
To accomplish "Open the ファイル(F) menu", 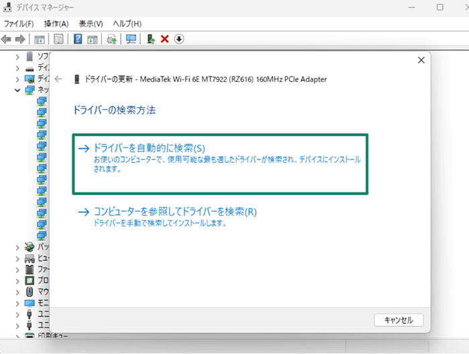I will 19,24.
